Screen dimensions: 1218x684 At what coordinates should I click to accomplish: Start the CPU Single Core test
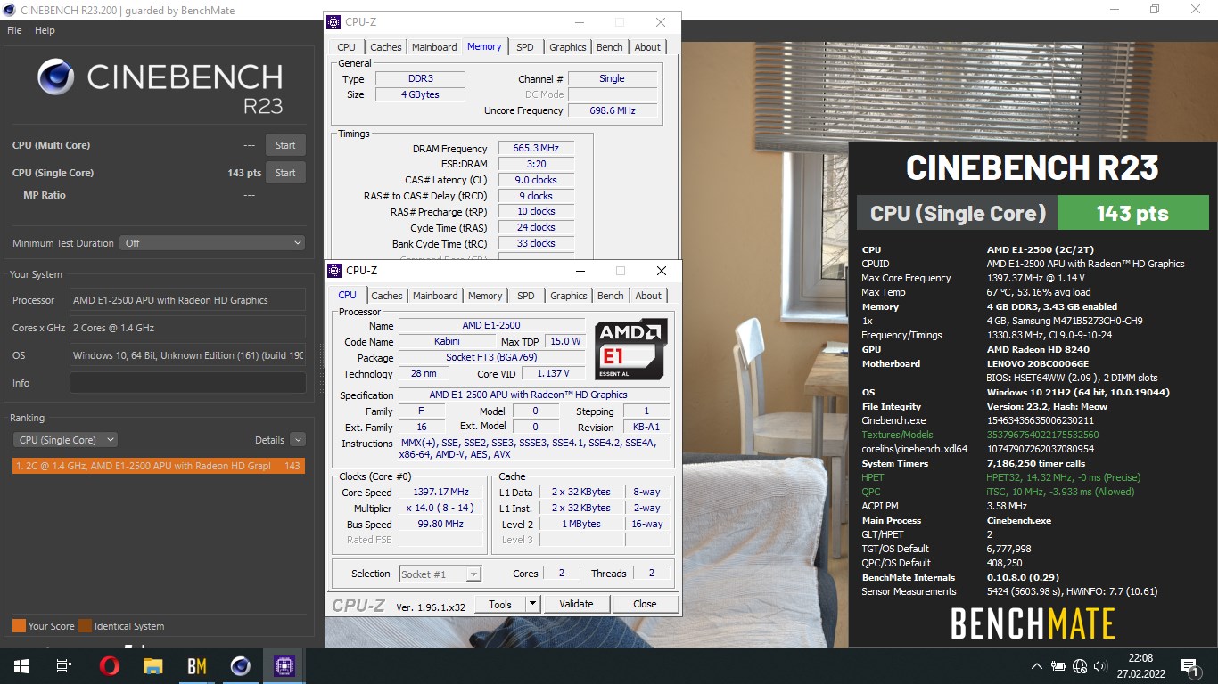(x=285, y=173)
